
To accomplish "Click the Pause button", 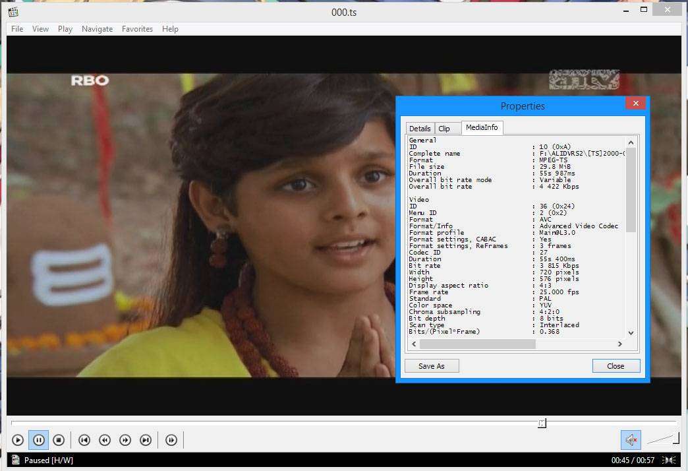I will (x=38, y=440).
